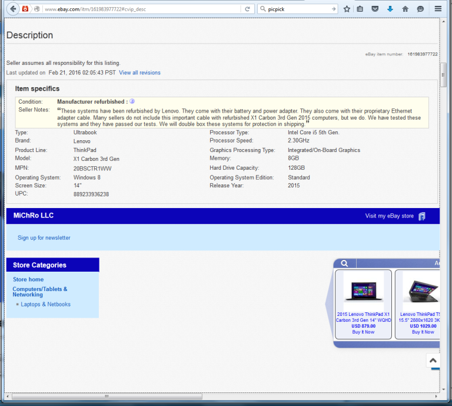Open the Firefox hamburger menu

click(x=438, y=9)
